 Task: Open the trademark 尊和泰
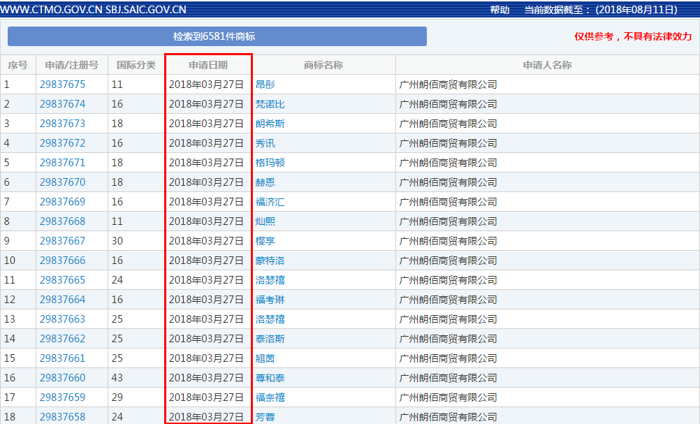(x=270, y=378)
